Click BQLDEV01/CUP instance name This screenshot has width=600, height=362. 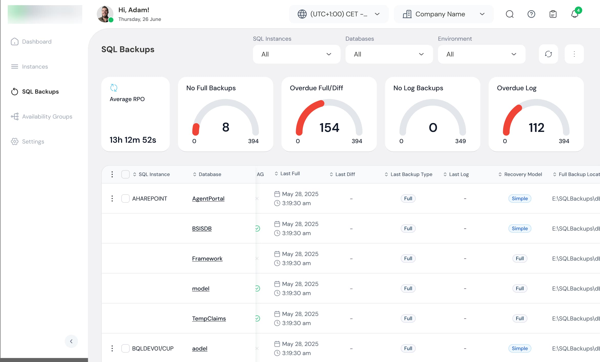153,348
